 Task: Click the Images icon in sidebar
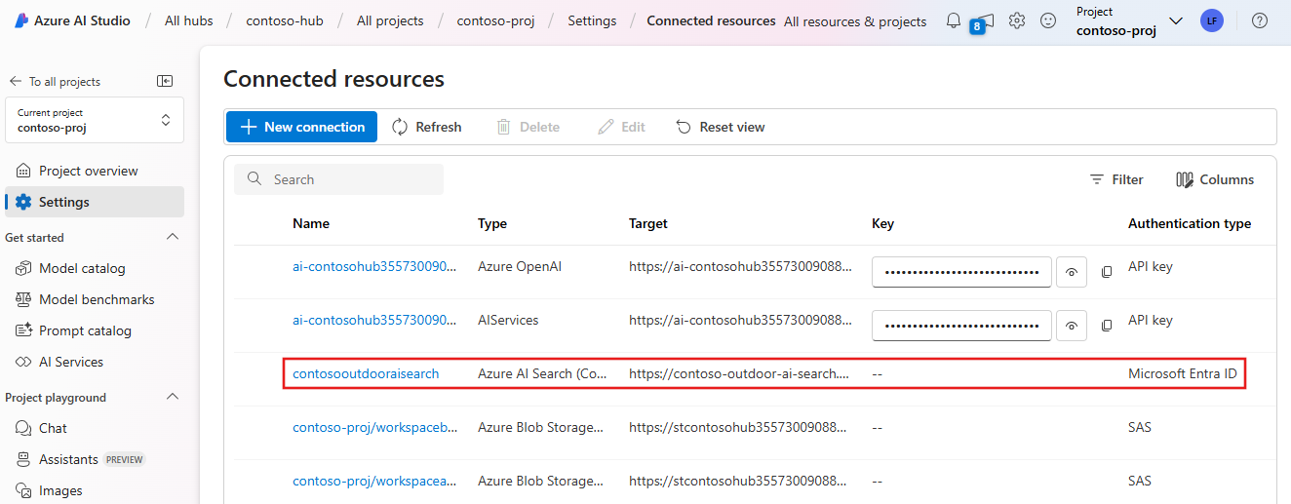23,490
